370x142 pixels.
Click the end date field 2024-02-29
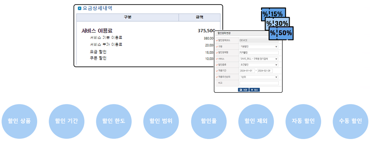coord(265,71)
